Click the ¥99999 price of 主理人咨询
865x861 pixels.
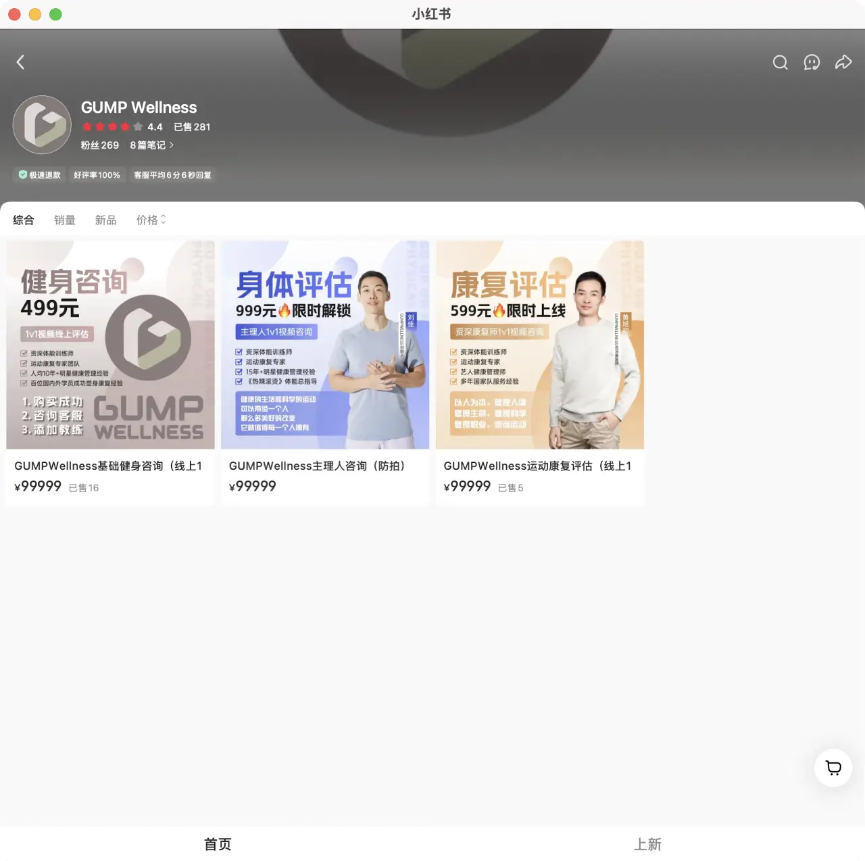(253, 487)
